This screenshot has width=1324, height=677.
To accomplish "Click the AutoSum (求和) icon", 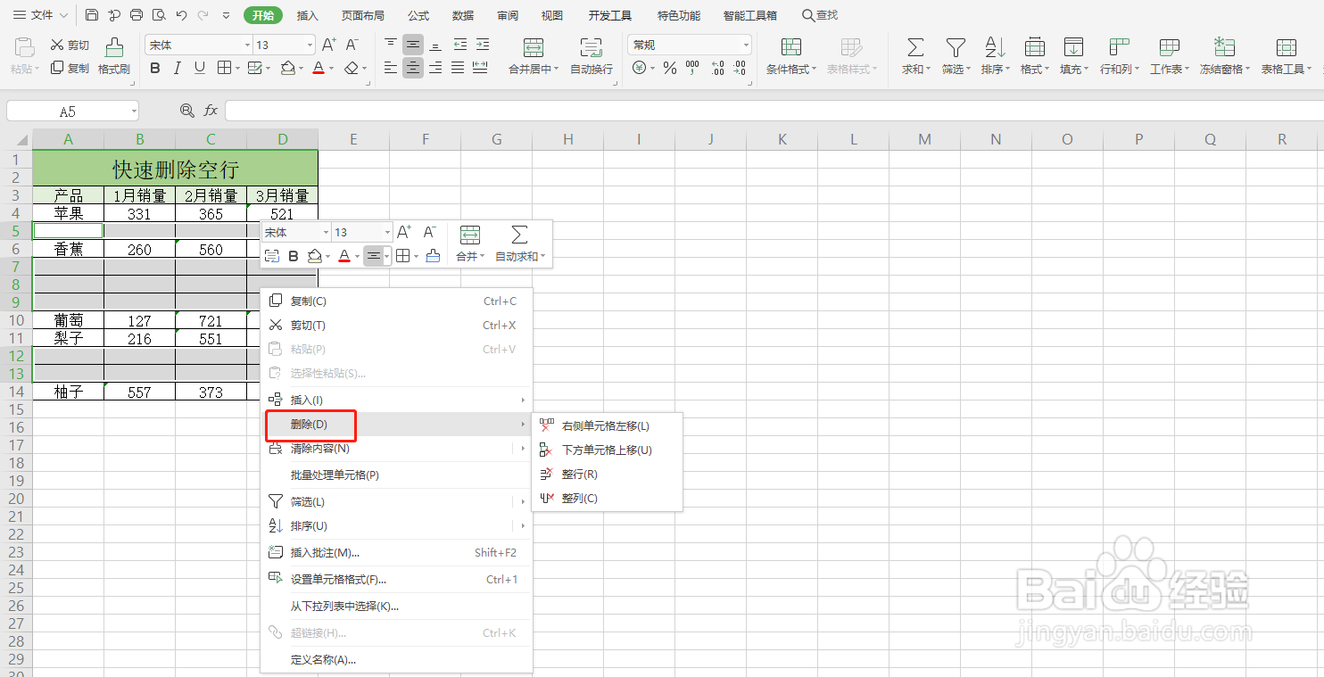I will point(914,48).
